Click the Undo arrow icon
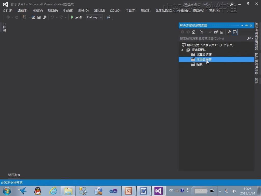This screenshot has width=261, height=196. coord(52,17)
